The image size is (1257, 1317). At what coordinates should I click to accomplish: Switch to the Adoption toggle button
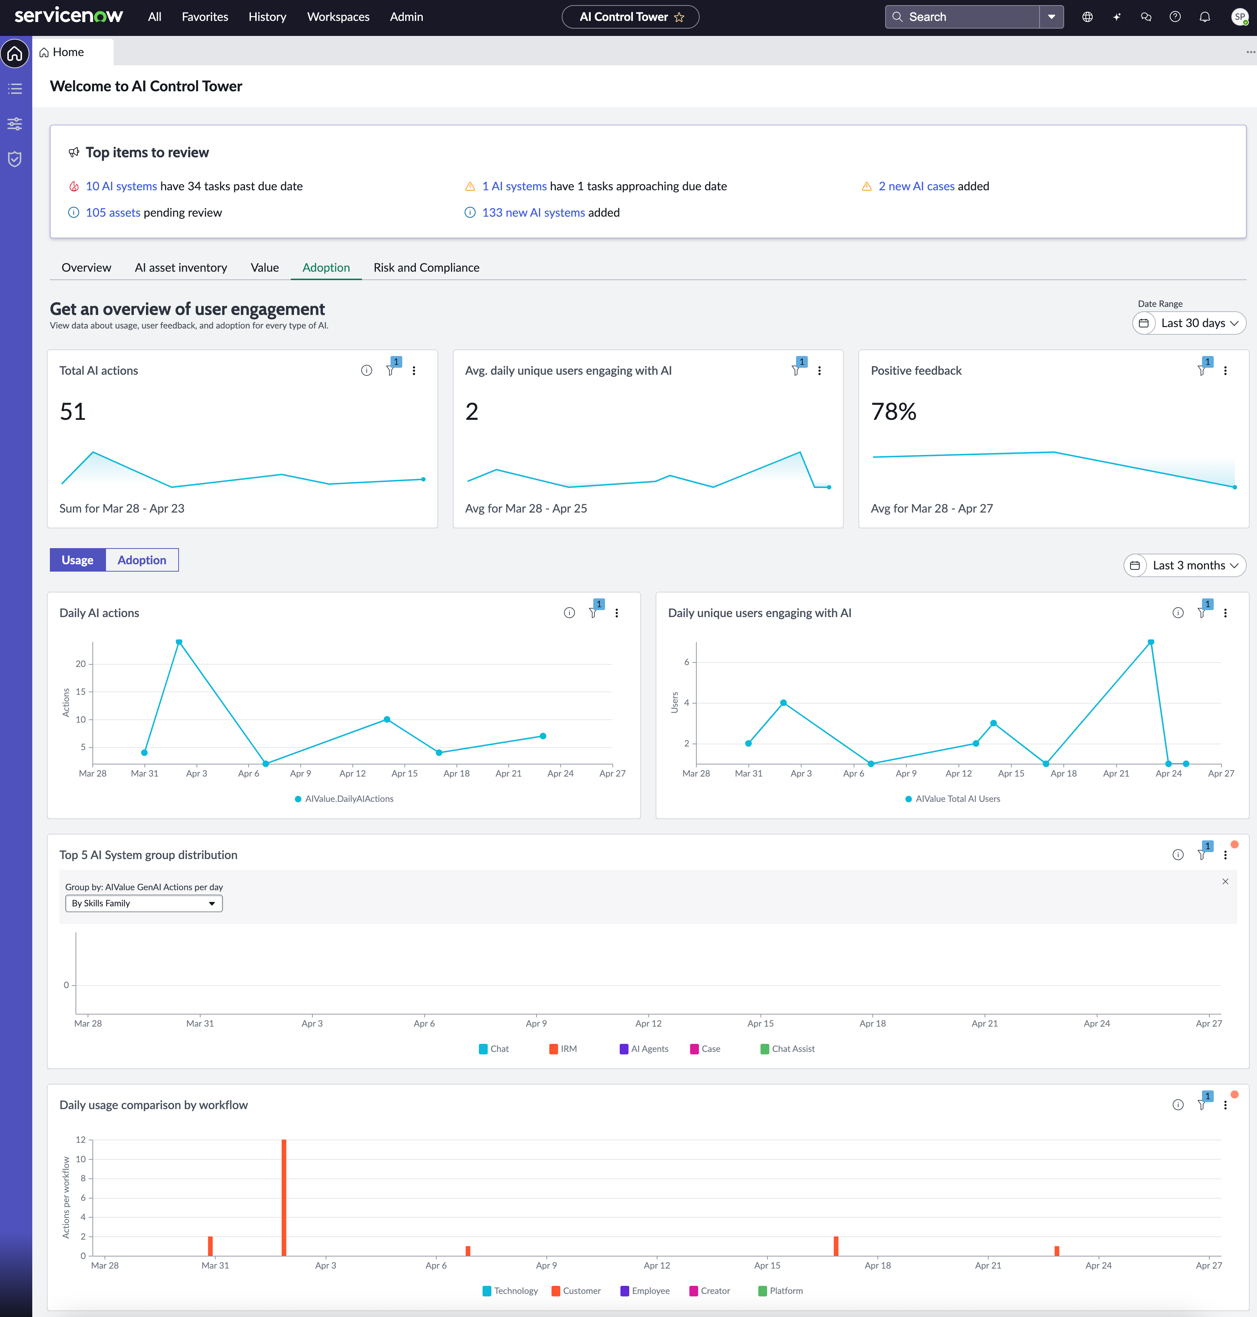142,560
